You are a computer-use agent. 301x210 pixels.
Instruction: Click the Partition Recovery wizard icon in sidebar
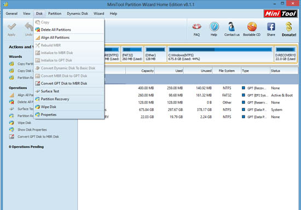point(11,78)
